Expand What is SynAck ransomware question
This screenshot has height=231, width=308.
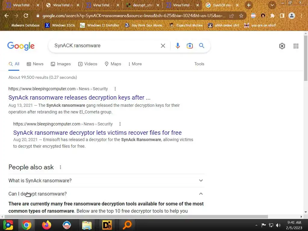(106, 180)
